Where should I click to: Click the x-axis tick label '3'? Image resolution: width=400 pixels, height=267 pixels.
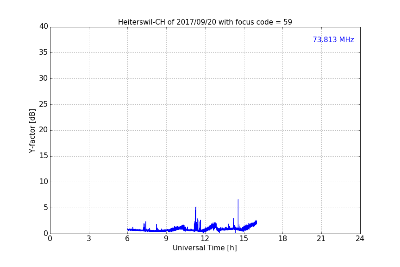[x=89, y=239]
